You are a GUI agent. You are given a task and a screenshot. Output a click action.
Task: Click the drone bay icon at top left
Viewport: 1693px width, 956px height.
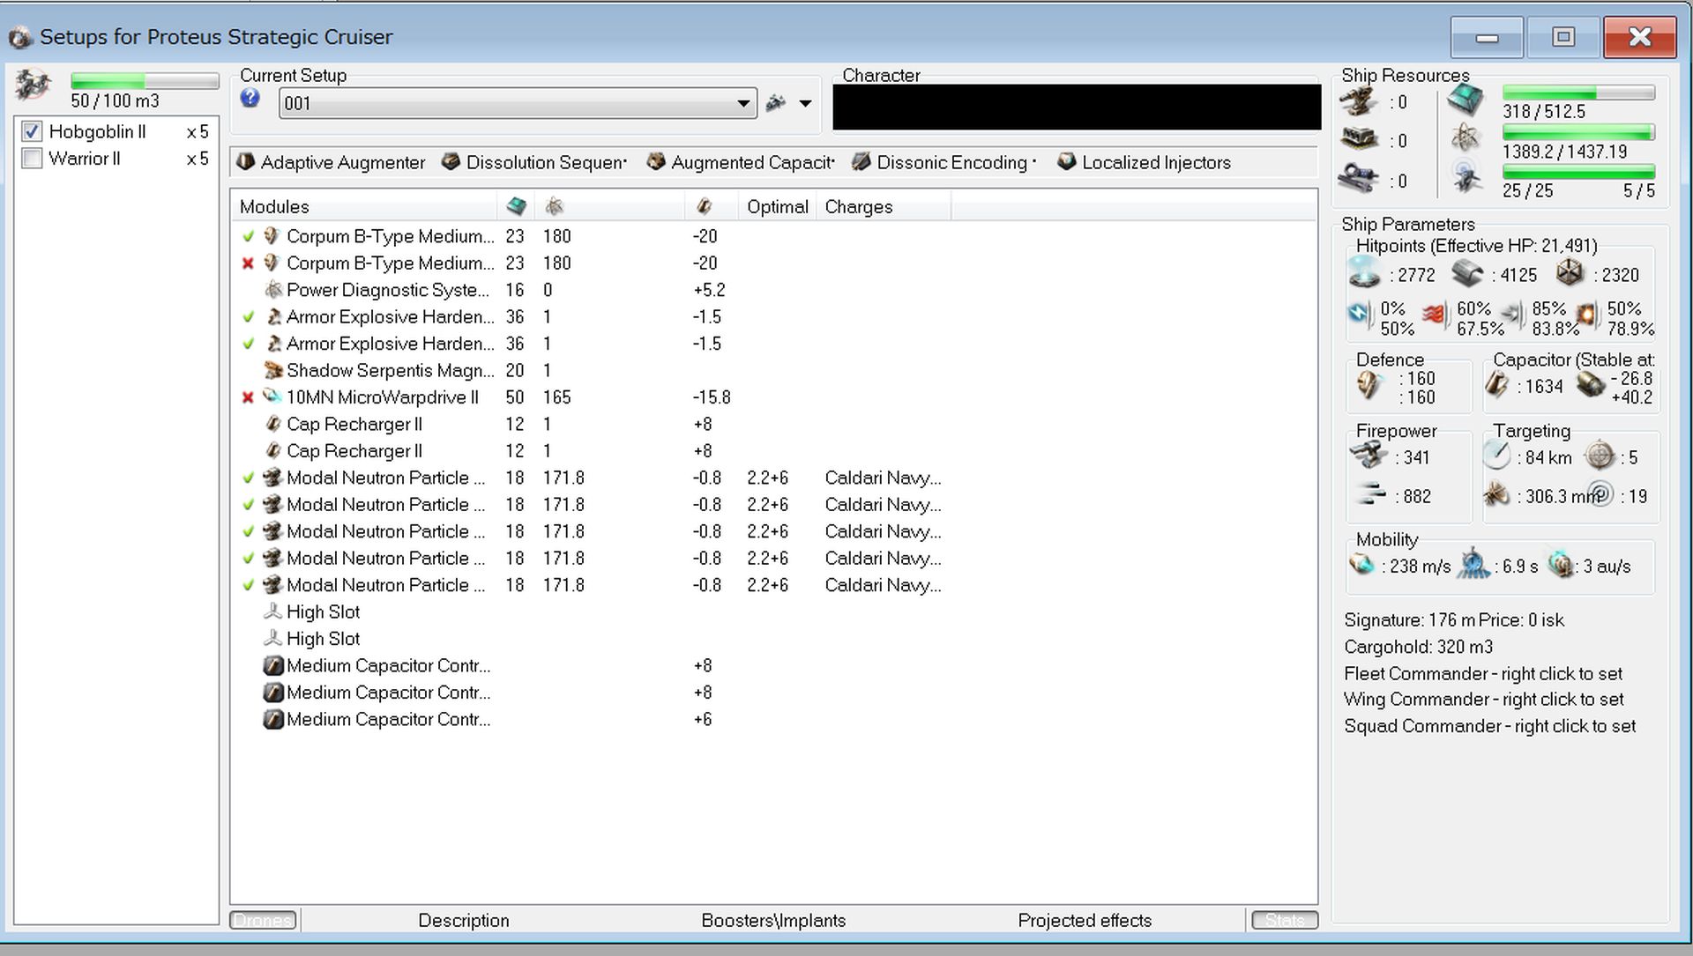[x=34, y=85]
